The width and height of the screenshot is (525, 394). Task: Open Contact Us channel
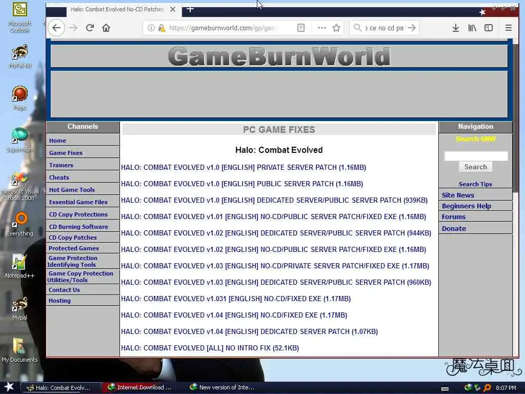point(64,290)
